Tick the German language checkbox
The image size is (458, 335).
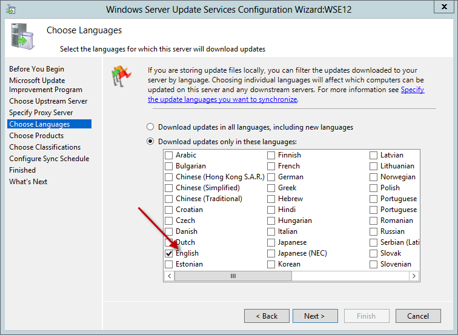pos(271,177)
